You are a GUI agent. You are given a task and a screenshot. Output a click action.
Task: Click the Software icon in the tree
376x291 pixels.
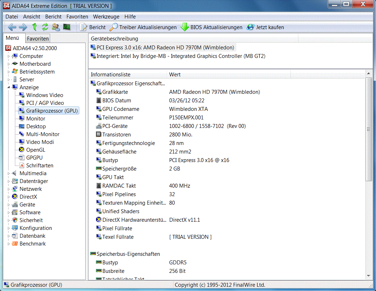point(15,212)
